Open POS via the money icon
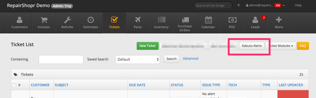This screenshot has width=316, height=98. click(x=232, y=20)
